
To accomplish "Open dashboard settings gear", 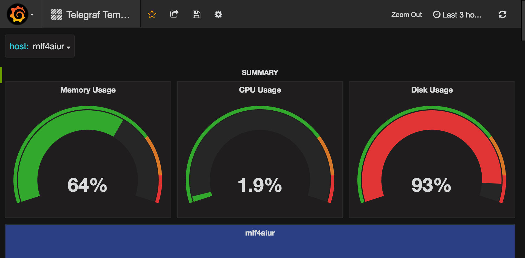I will [x=218, y=14].
